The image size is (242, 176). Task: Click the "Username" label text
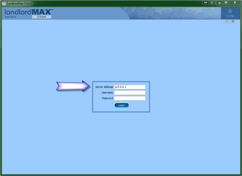tap(107, 93)
